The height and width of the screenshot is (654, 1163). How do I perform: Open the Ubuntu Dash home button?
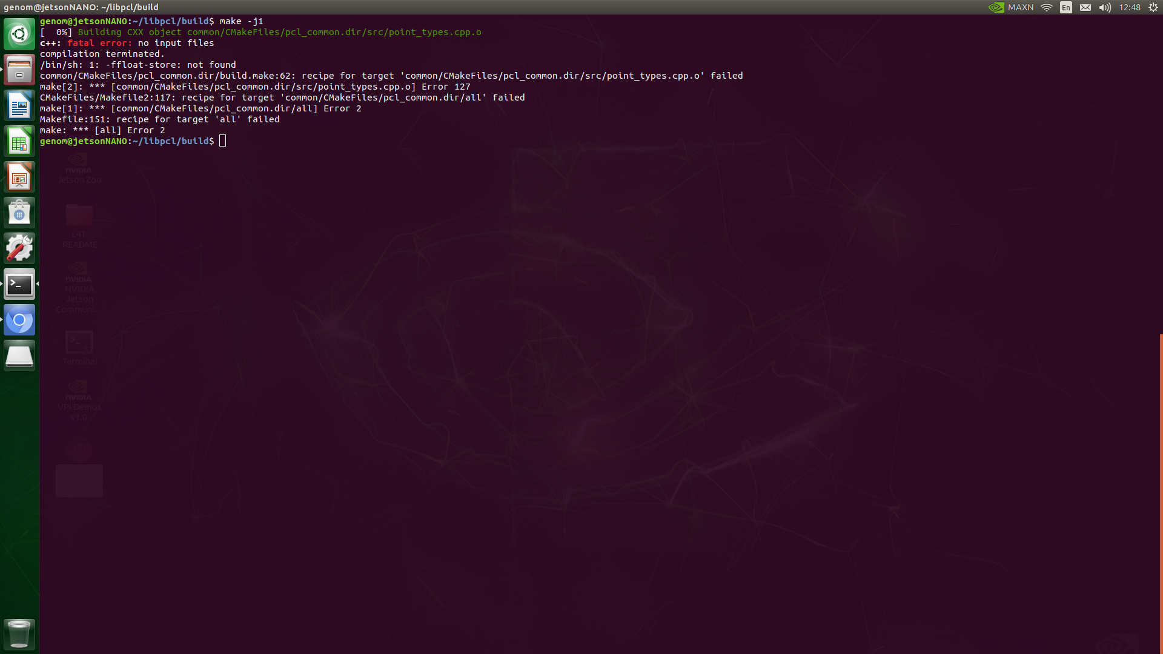[x=19, y=34]
